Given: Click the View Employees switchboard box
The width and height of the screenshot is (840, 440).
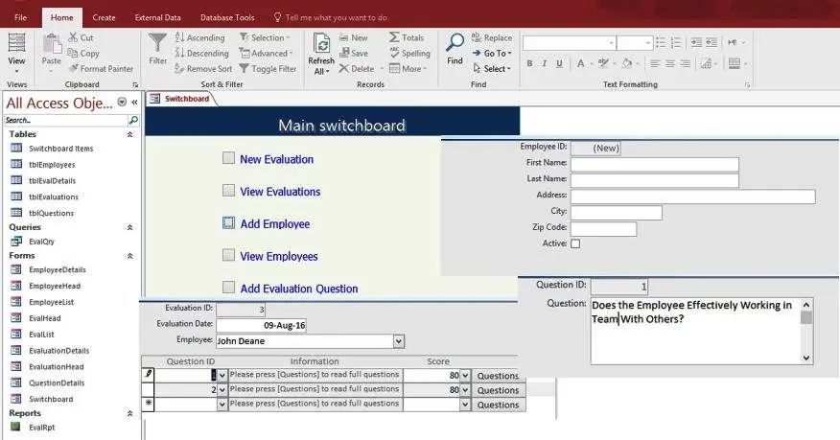Looking at the screenshot, I should click(x=229, y=255).
